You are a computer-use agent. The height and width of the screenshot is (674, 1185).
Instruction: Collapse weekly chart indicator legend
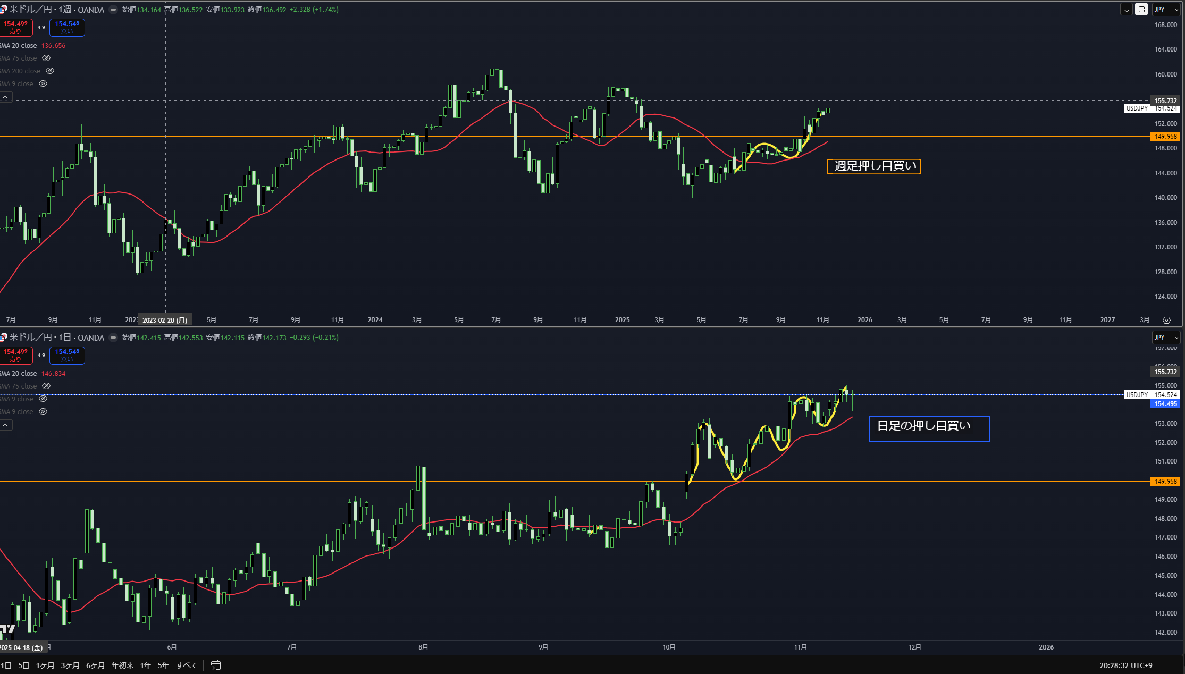click(5, 97)
